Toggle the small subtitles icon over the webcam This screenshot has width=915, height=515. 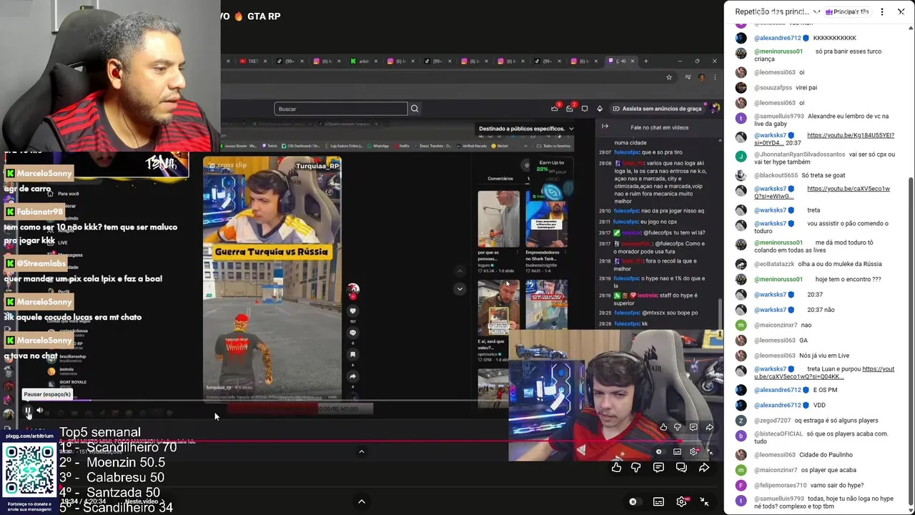[677, 452]
